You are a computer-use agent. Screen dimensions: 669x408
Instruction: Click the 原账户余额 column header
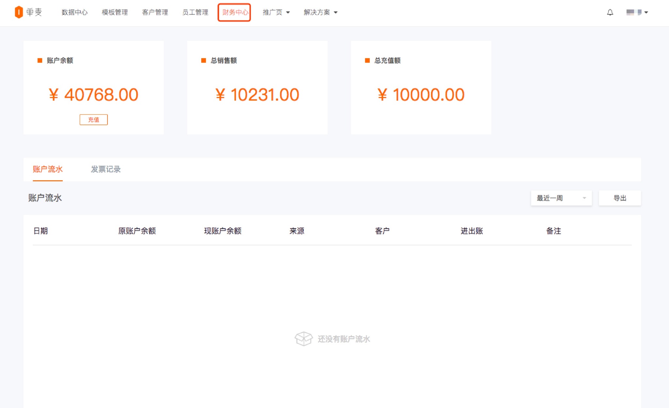click(x=137, y=231)
